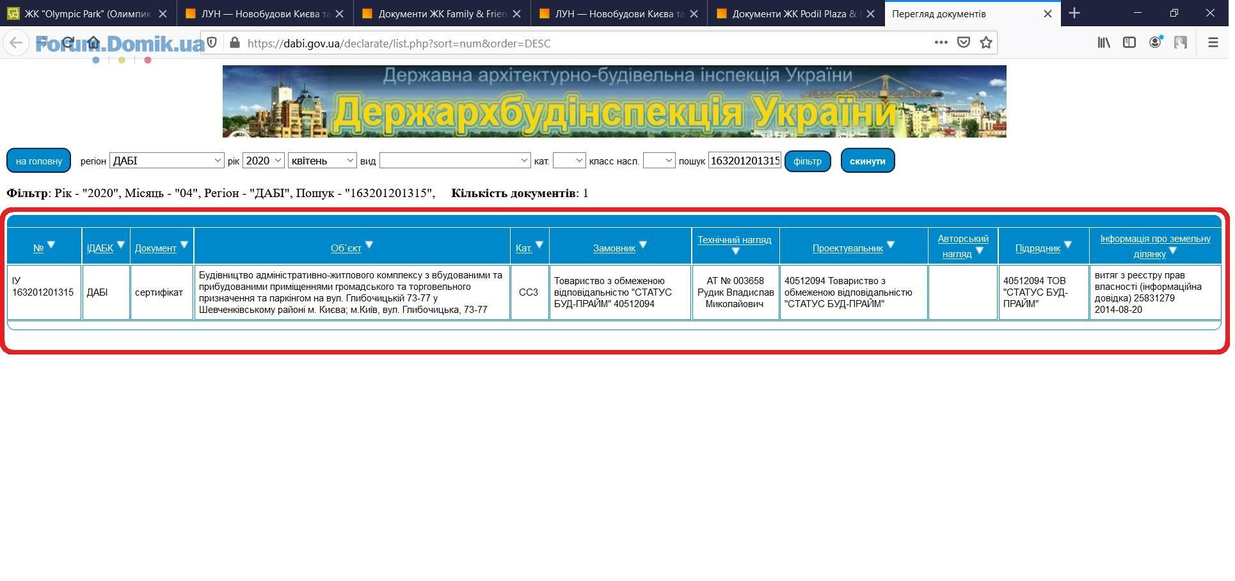
Task: Open the page actions three-dots menu
Action: click(x=941, y=42)
